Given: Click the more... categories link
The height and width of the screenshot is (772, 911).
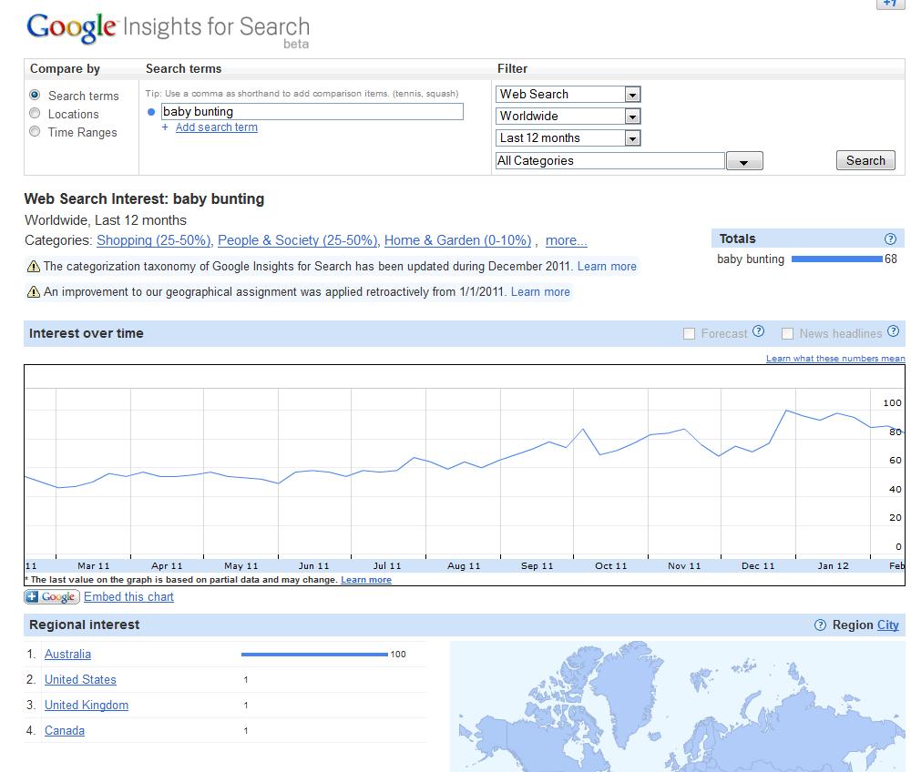Looking at the screenshot, I should (x=566, y=240).
